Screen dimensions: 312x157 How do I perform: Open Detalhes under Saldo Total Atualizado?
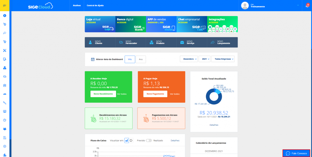pyautogui.click(x=214, y=125)
